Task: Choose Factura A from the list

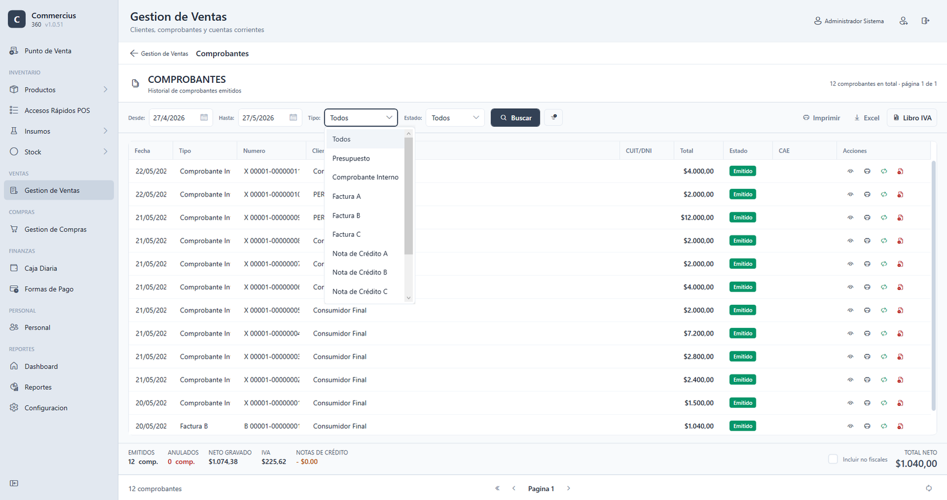Action: tap(365, 196)
